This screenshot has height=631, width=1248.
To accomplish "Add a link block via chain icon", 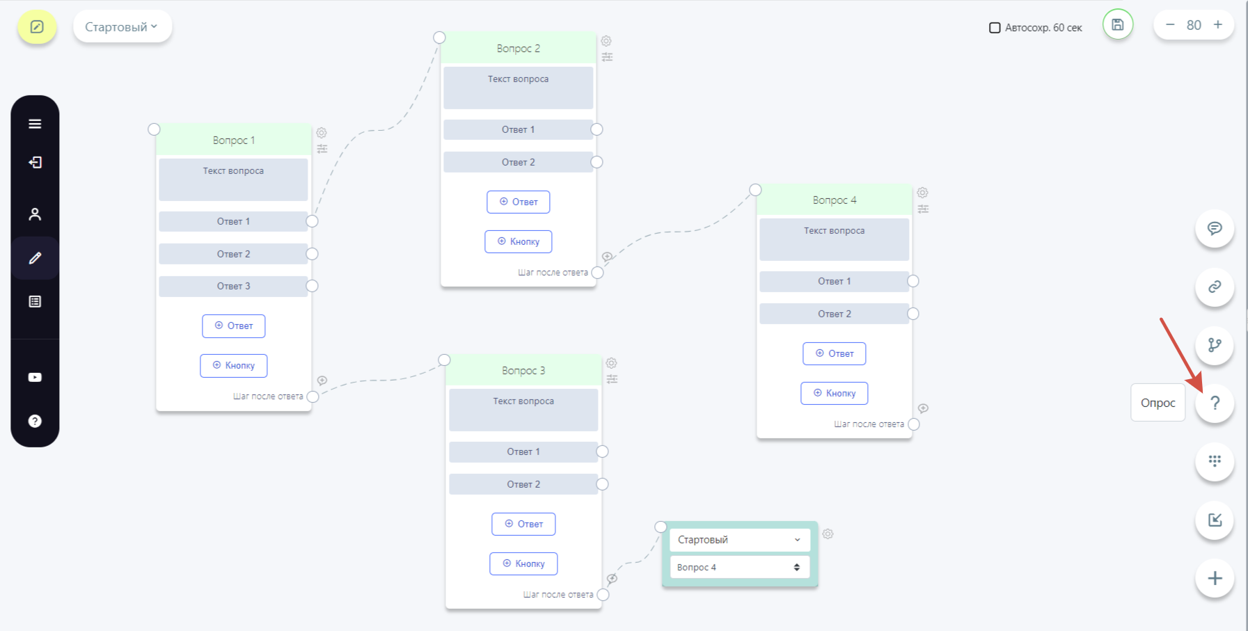I will point(1215,287).
